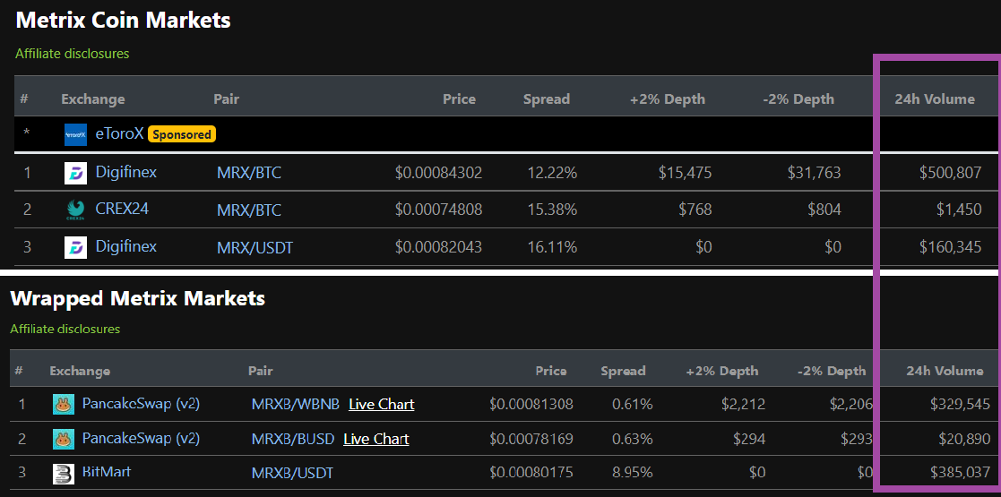This screenshot has height=497, width=1001.
Task: Open Affiliate disclosures under Metrix Coin Markets
Action: tap(72, 54)
